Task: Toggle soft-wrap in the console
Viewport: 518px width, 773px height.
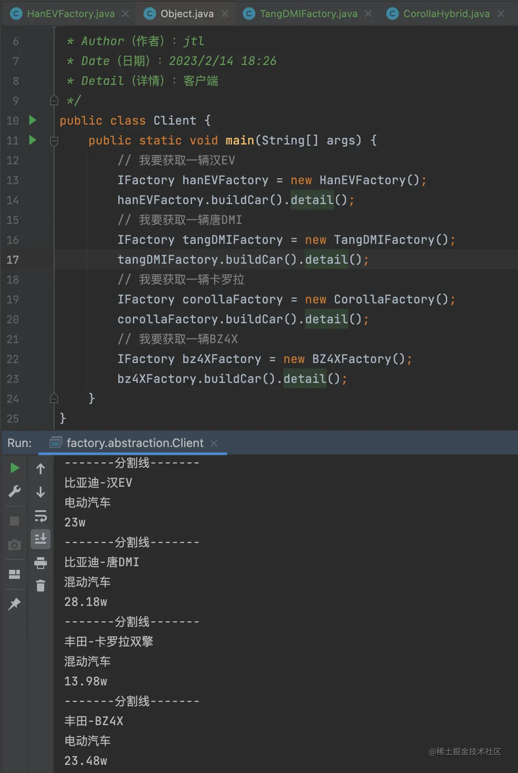Action: pos(41,516)
